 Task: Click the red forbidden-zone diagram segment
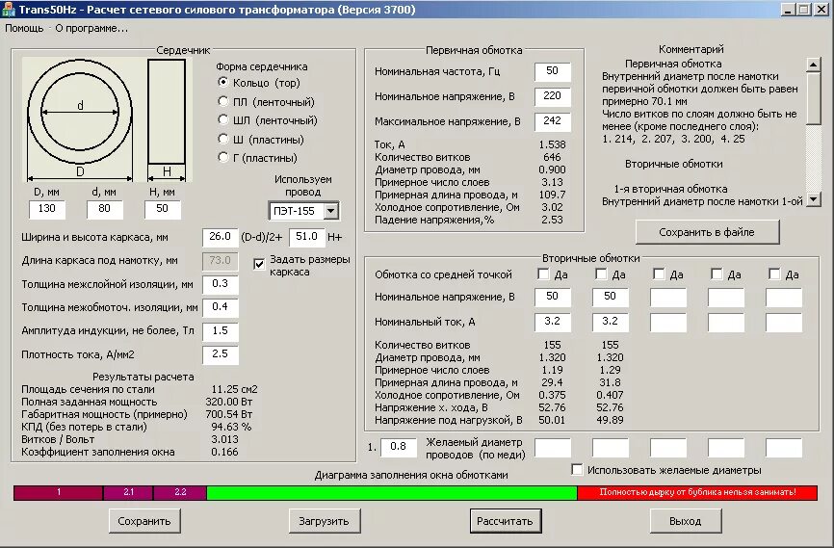[x=697, y=493]
